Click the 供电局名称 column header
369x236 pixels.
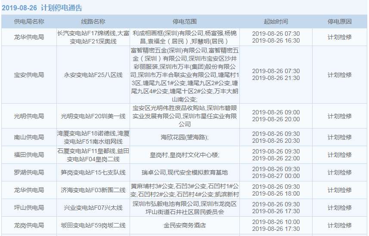coord(29,21)
